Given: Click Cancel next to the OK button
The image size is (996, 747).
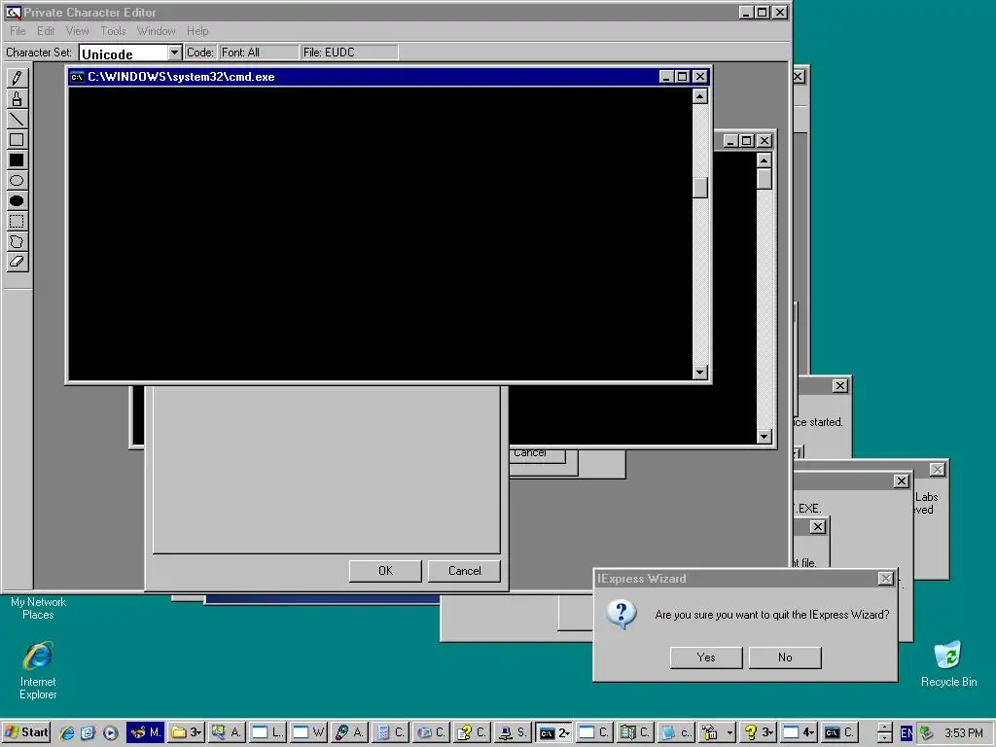Looking at the screenshot, I should pyautogui.click(x=464, y=570).
